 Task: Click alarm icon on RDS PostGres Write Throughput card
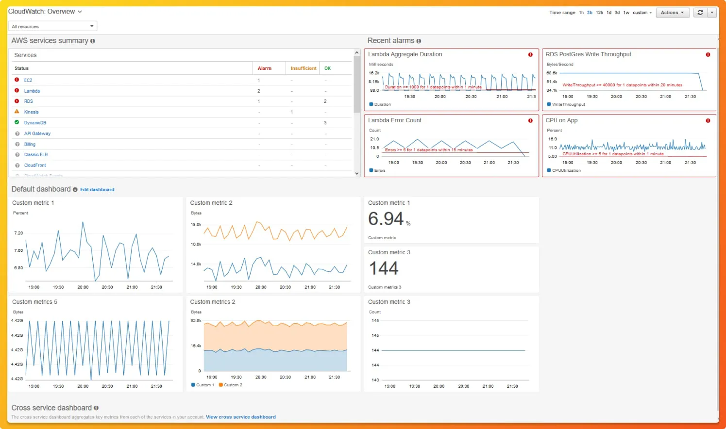pos(708,54)
